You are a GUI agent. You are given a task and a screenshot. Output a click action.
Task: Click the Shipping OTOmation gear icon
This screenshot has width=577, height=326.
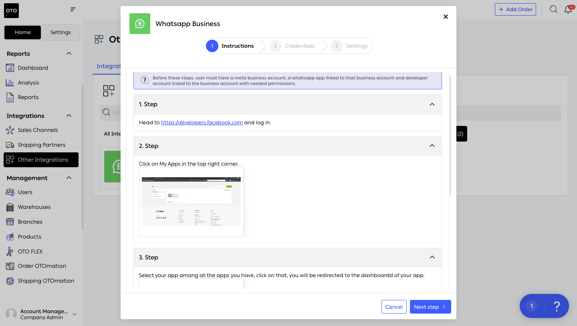pyautogui.click(x=10, y=281)
